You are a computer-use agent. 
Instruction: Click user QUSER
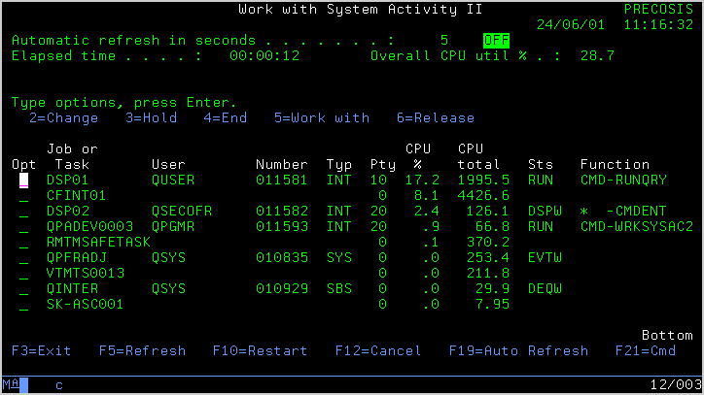coord(173,181)
